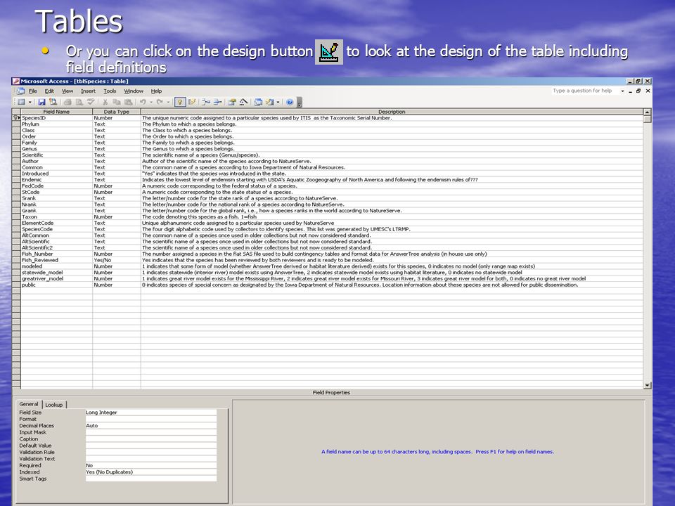Viewport: 675px width, 506px height.
Task: Open the Indexes lightning icon
Action: pyautogui.click(x=192, y=102)
